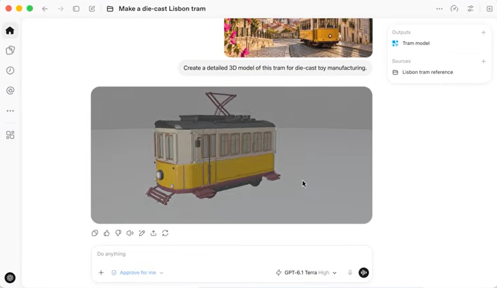Give the response a thumbs up
Image resolution: width=497 pixels, height=288 pixels.
pos(106,233)
